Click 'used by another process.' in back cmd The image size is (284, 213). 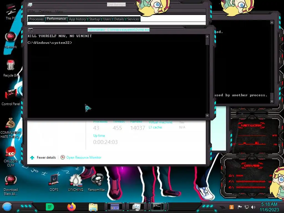coord(241,95)
